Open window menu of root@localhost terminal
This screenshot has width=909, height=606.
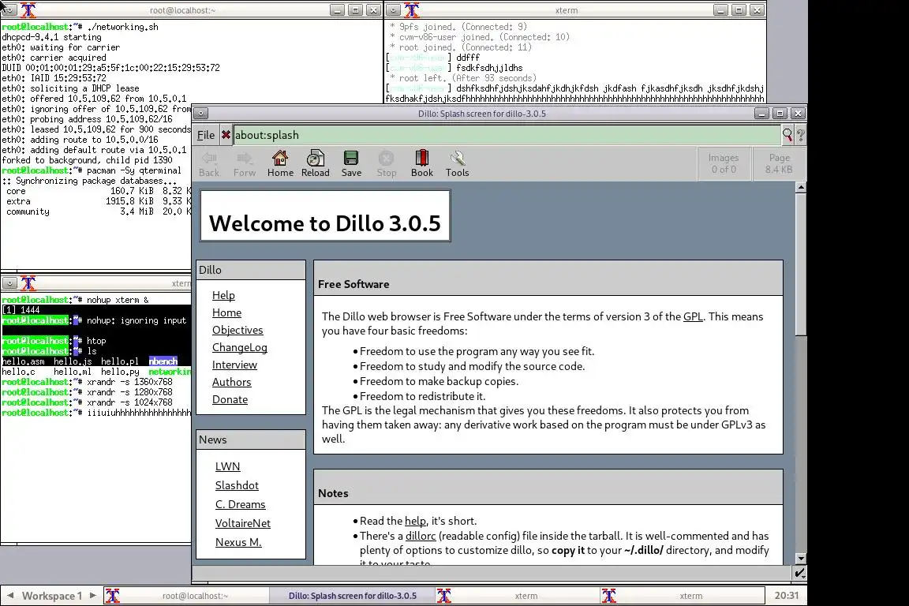[x=9, y=9]
